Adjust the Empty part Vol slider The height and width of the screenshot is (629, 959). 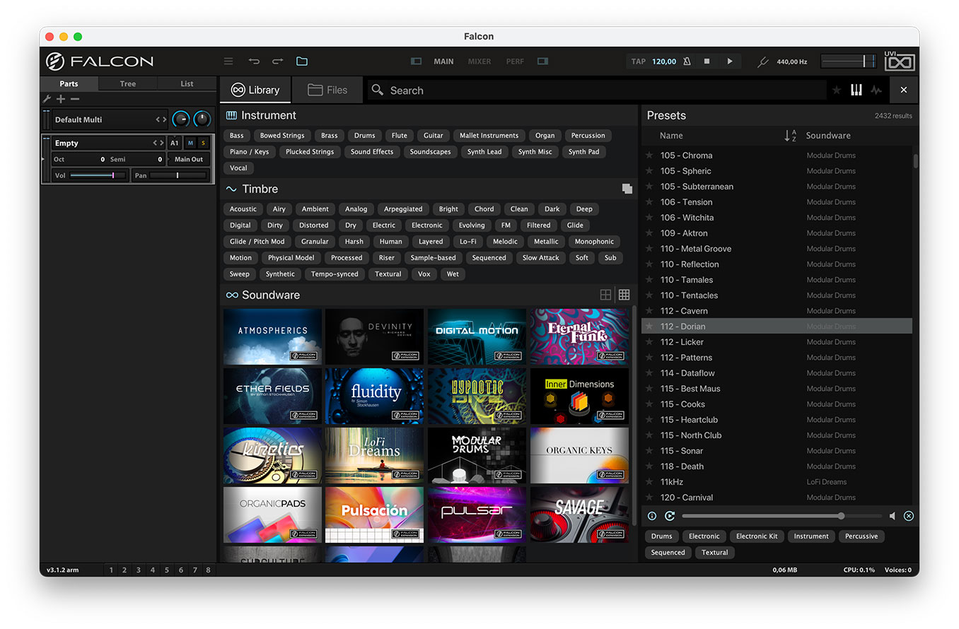coord(98,175)
